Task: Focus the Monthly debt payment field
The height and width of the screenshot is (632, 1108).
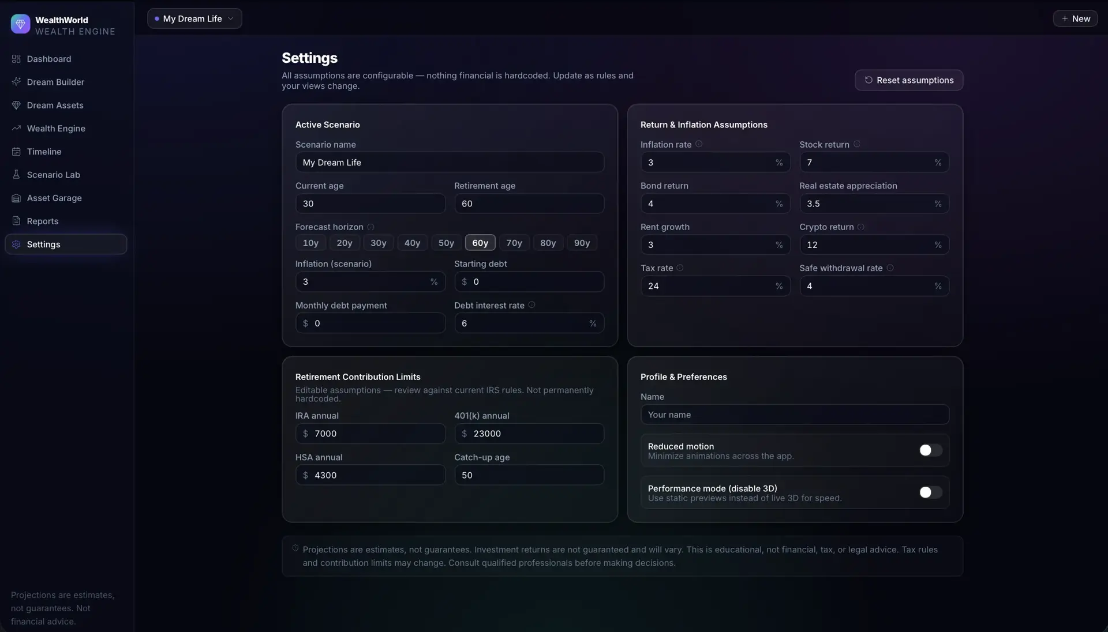Action: [370, 323]
